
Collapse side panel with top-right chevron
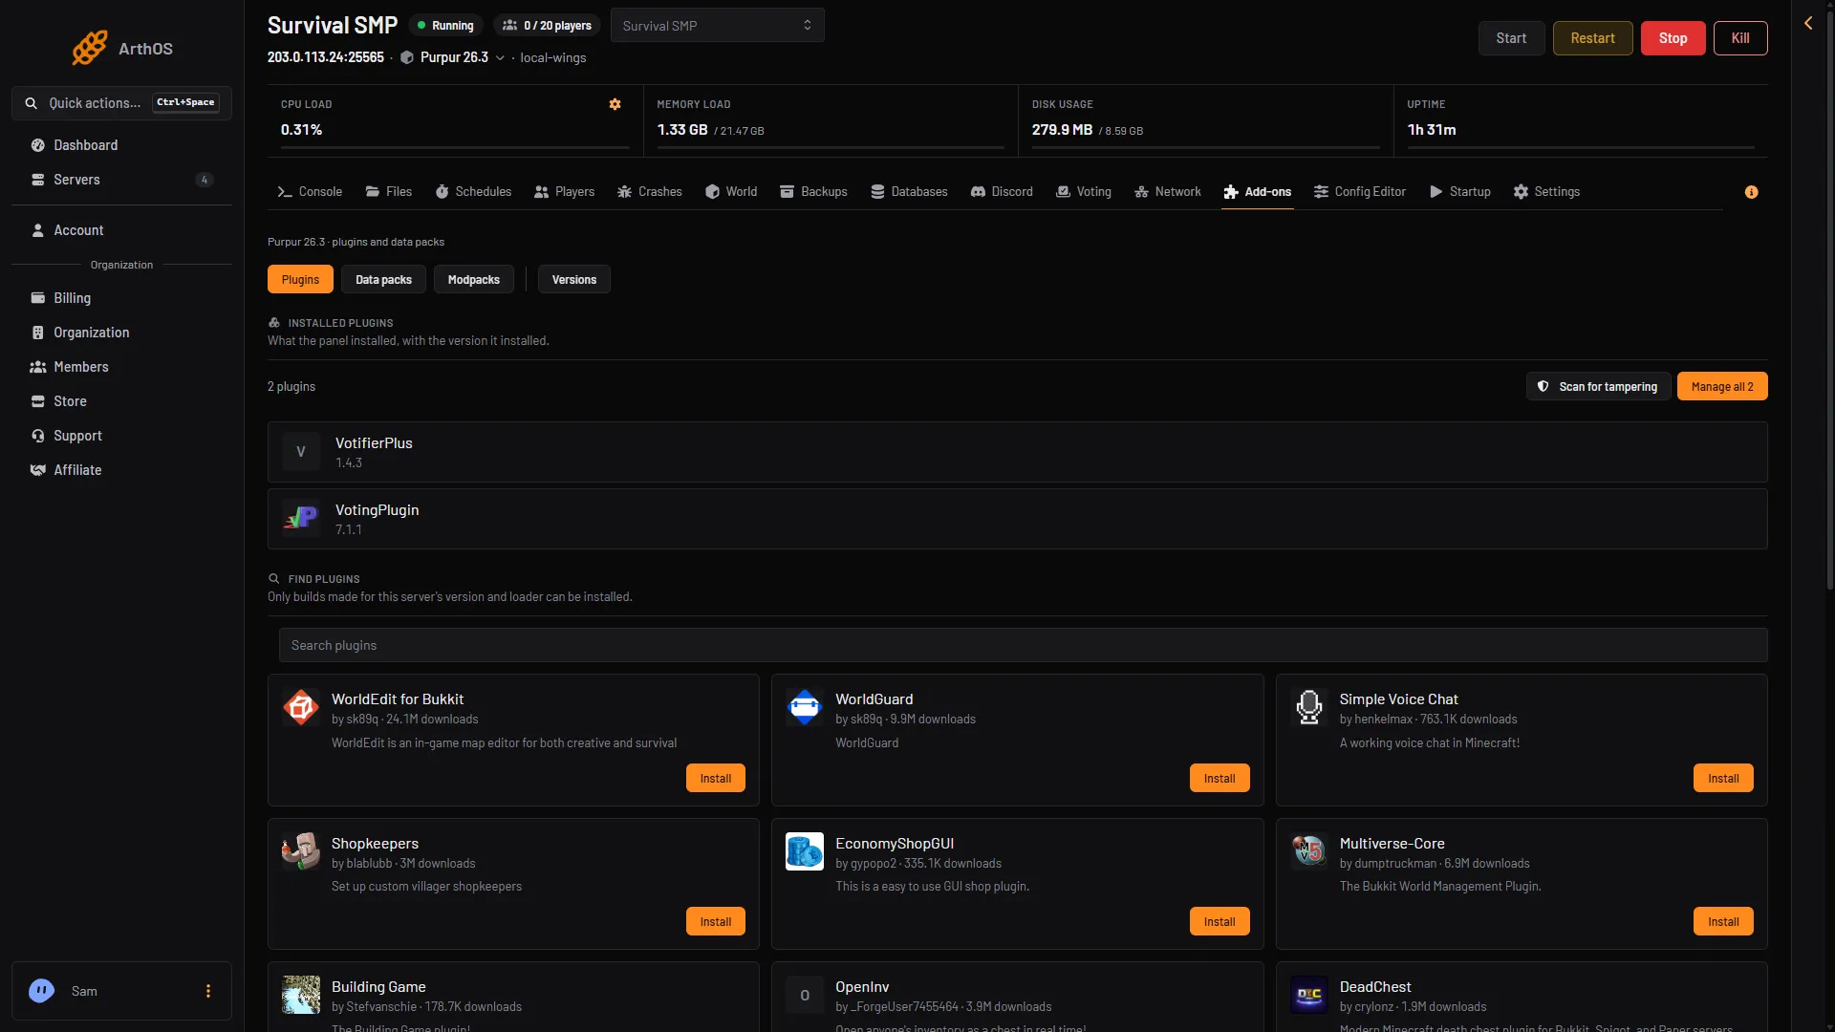coord(1808,23)
